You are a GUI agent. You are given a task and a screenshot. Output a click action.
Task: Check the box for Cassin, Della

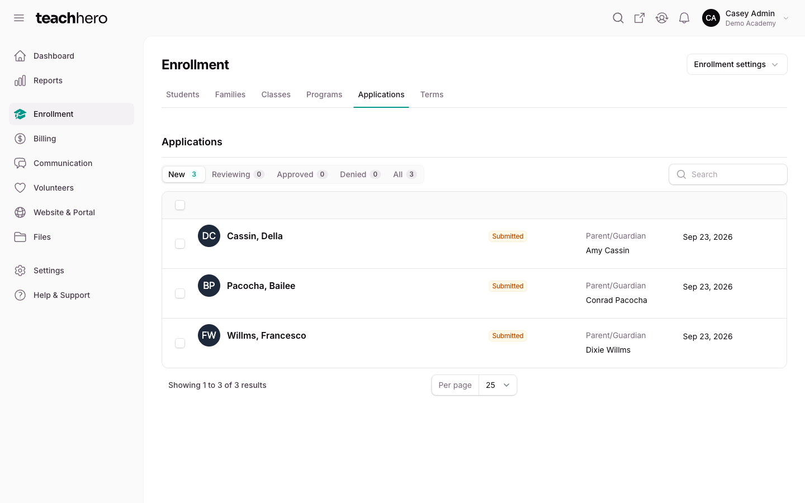[x=180, y=244]
